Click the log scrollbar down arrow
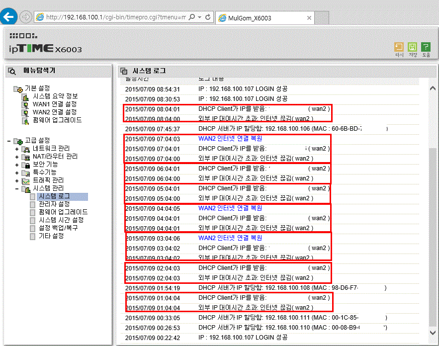The height and width of the screenshot is (346, 439). [x=433, y=333]
